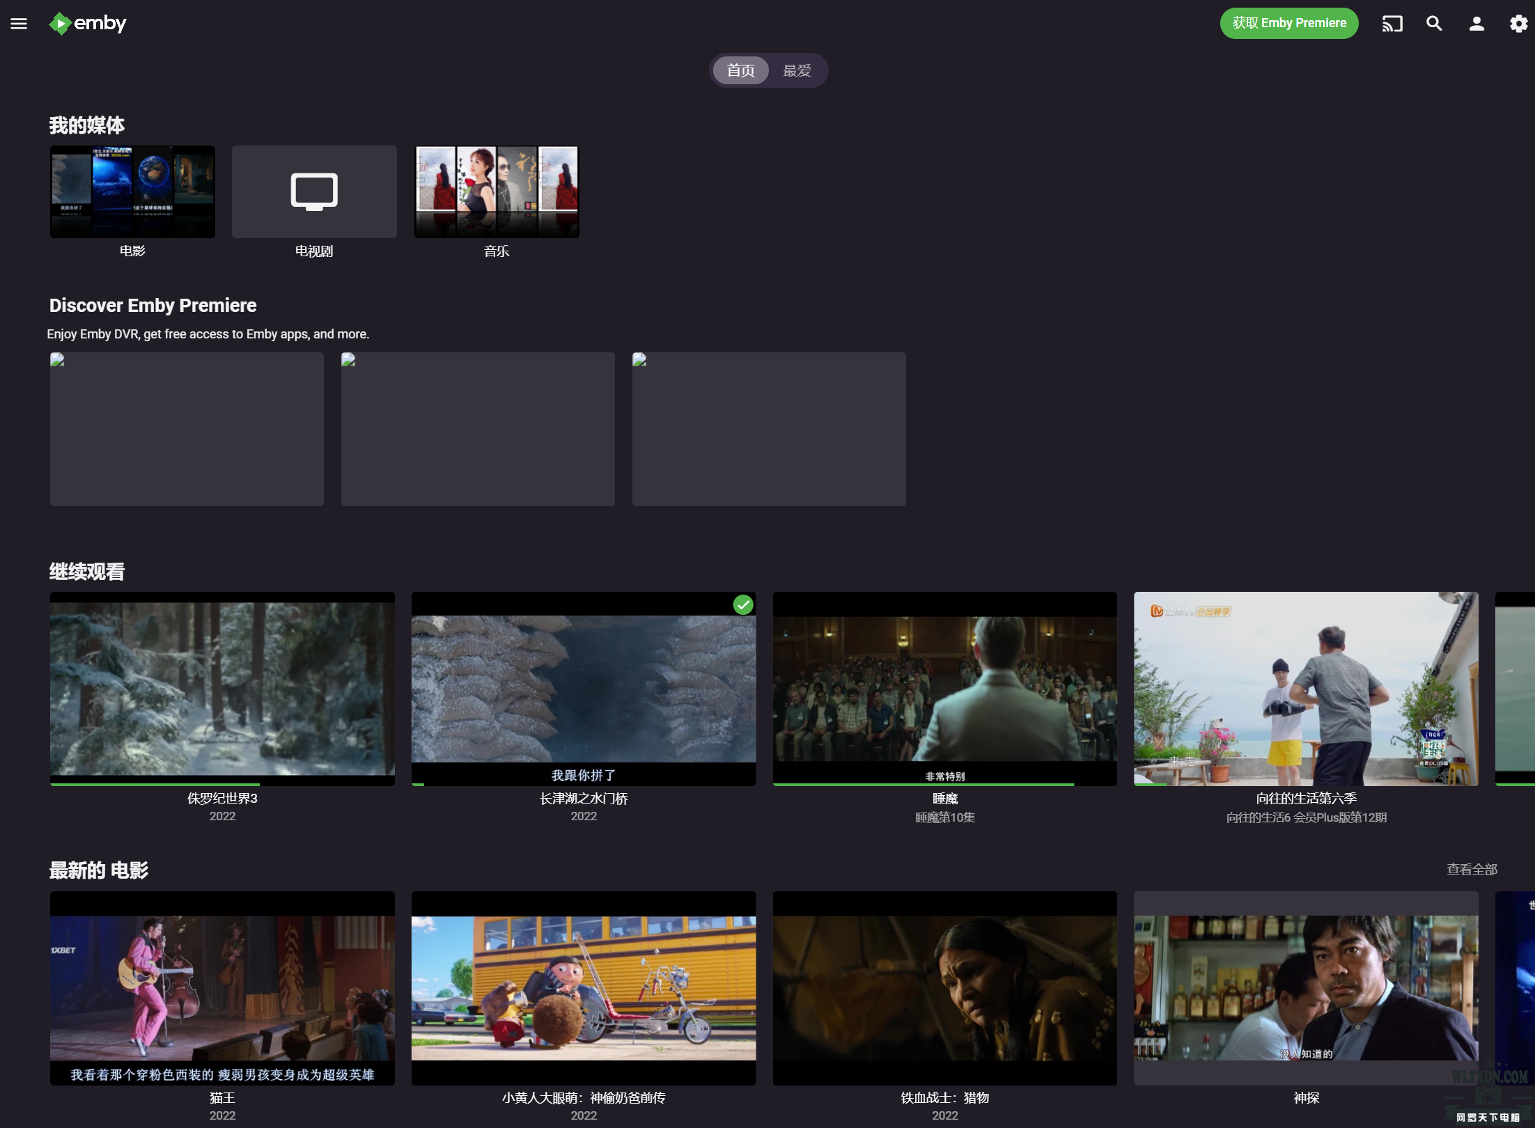1535x1128 pixels.
Task: Click the progress bar under 侏罗纪世界3
Action: [x=222, y=784]
